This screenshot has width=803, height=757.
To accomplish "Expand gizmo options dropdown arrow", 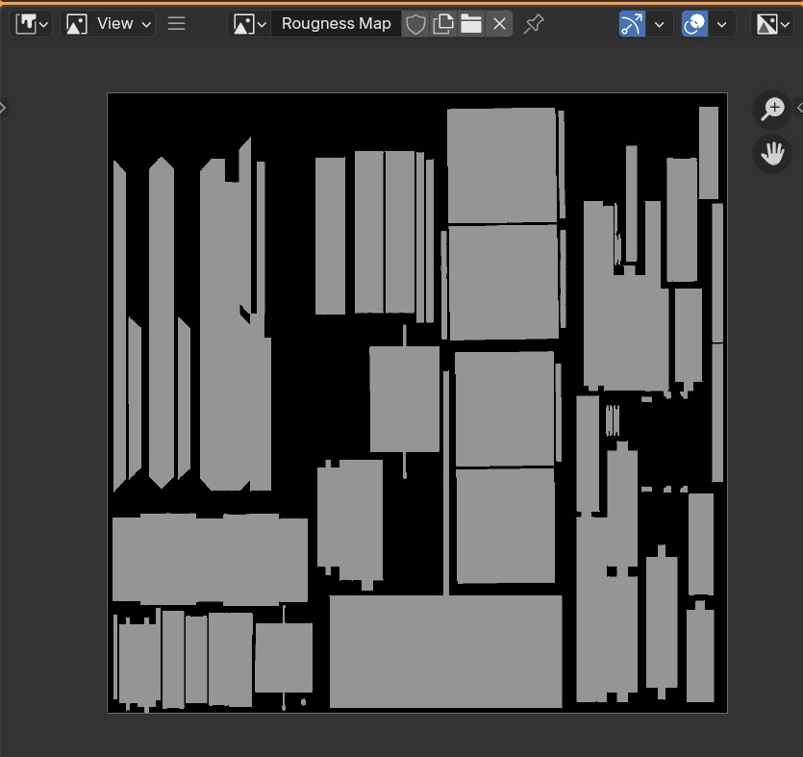I will click(x=660, y=23).
